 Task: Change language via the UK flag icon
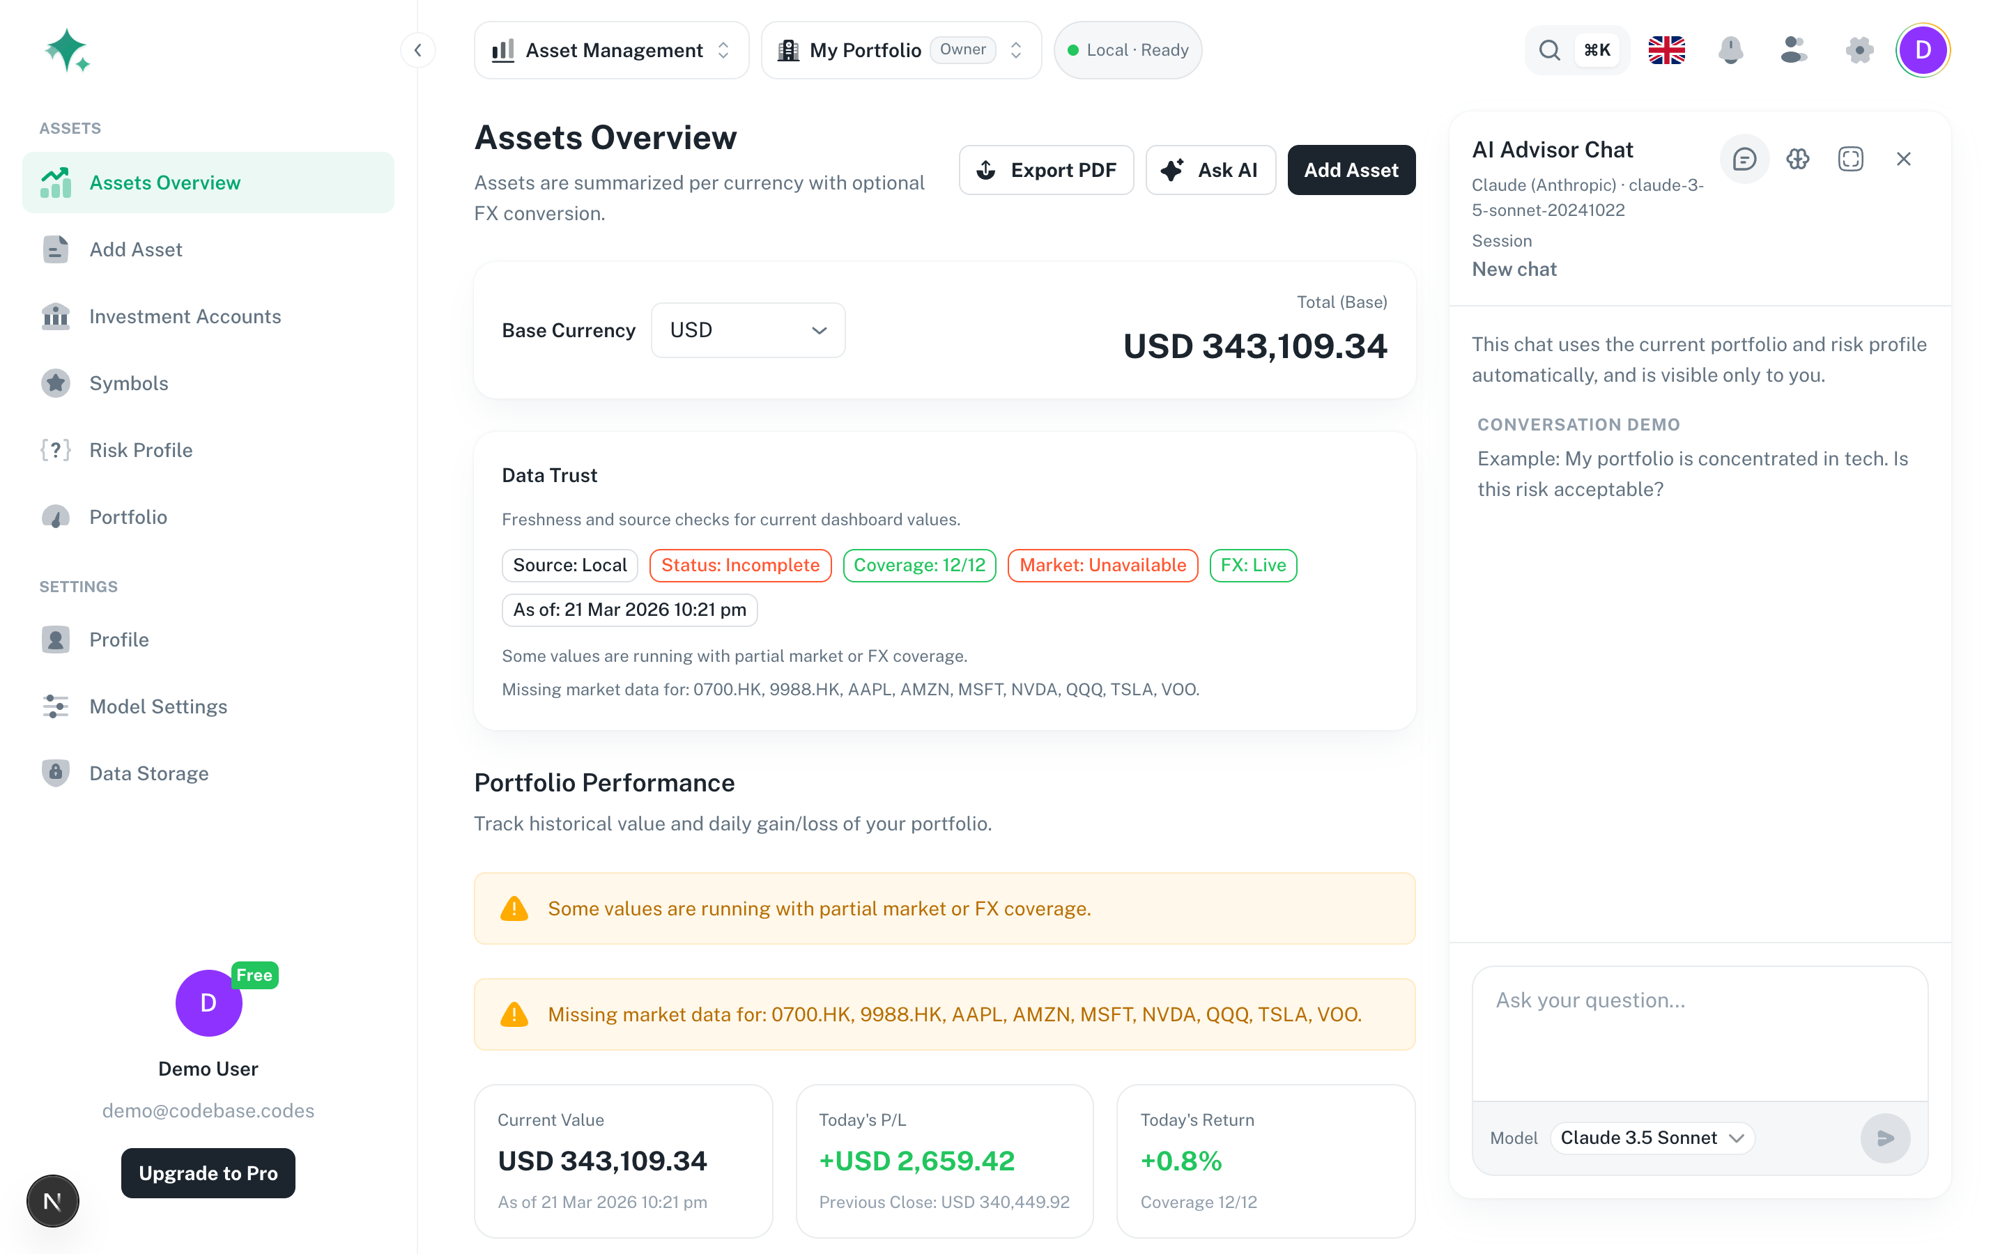point(1666,51)
